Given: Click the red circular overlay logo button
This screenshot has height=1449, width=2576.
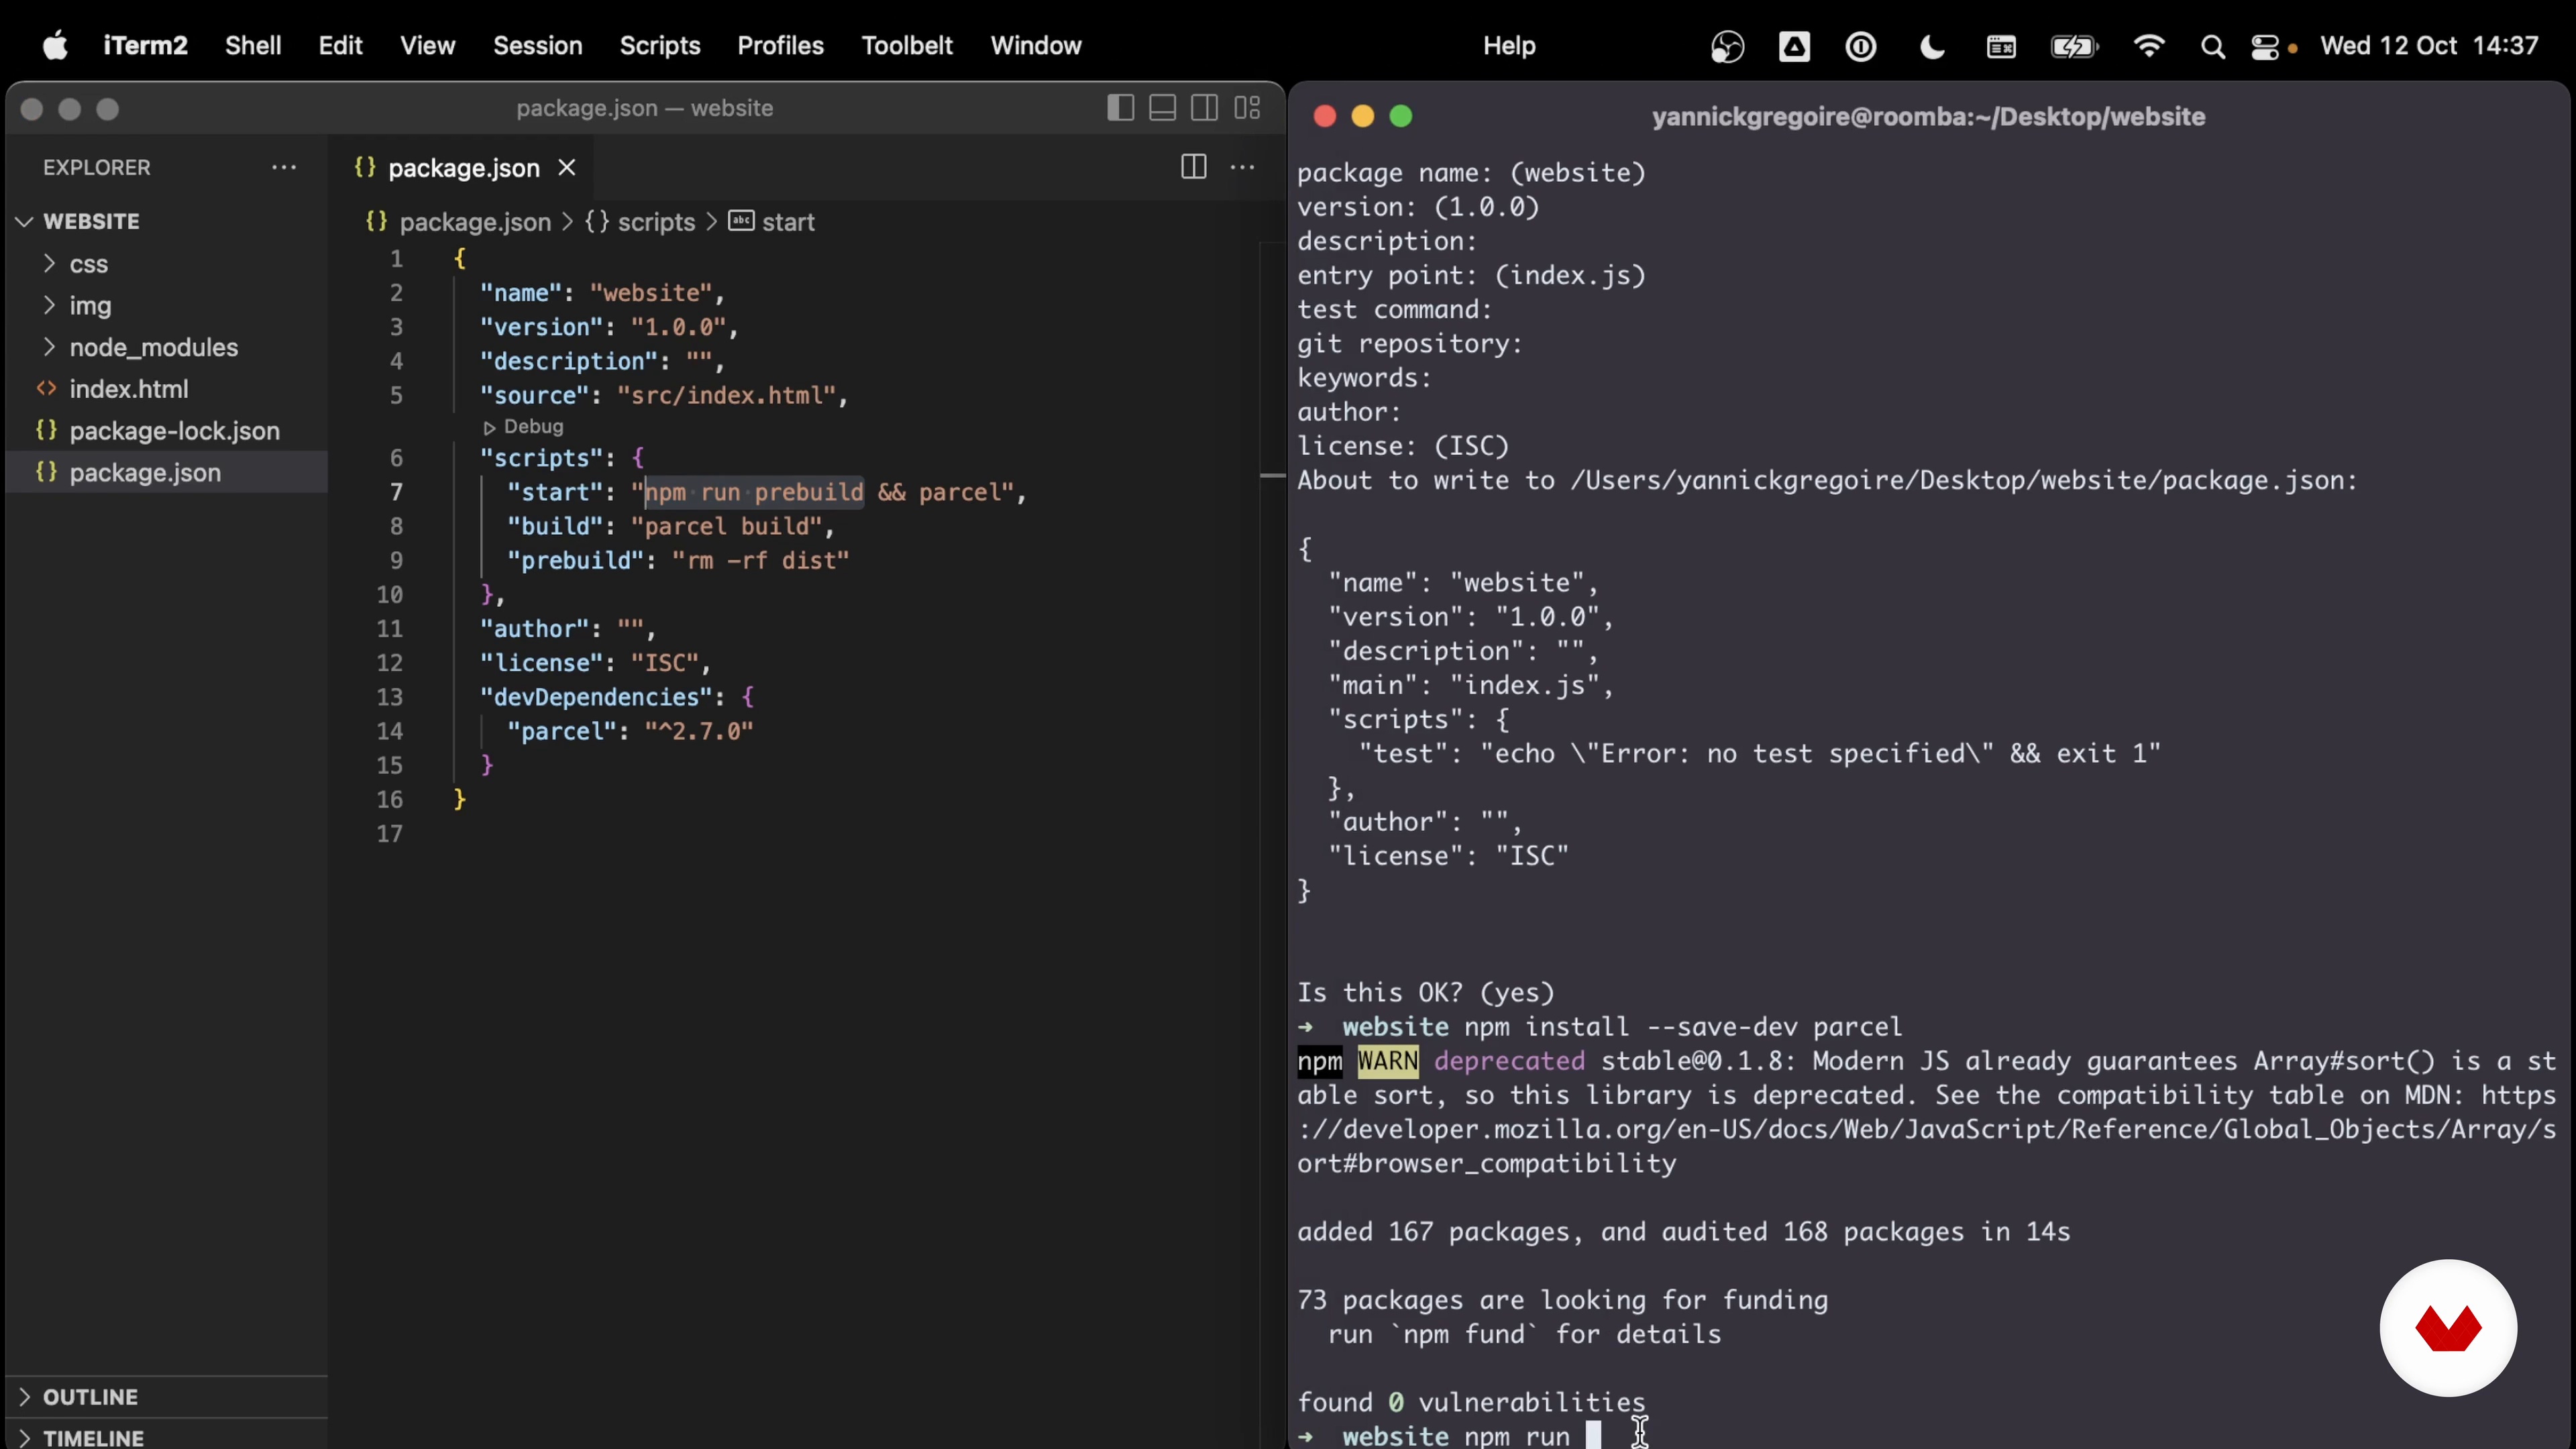Looking at the screenshot, I should [2447, 1328].
